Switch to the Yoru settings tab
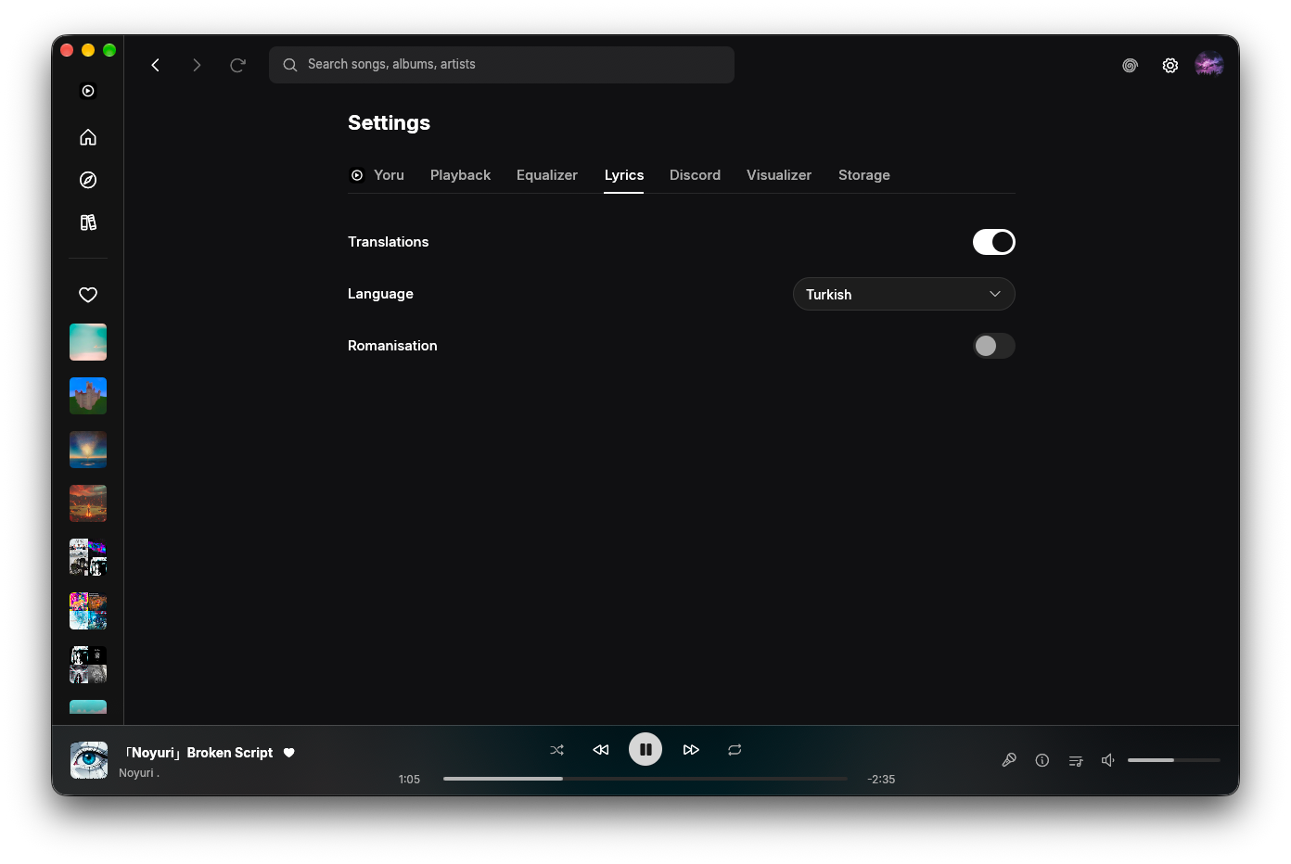The height and width of the screenshot is (864, 1291). (x=377, y=175)
